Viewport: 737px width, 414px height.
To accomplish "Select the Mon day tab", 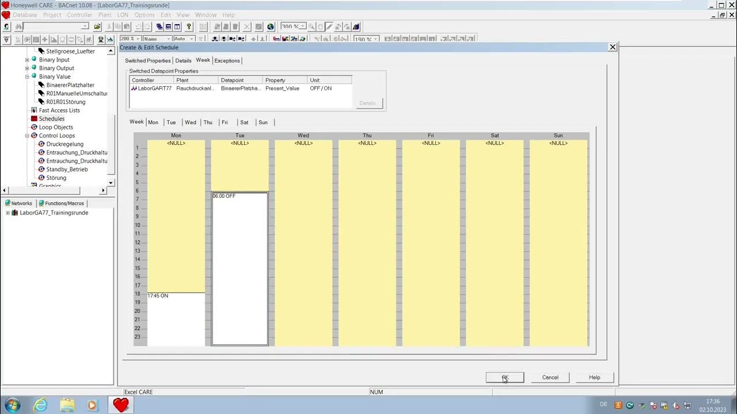I will coord(153,122).
